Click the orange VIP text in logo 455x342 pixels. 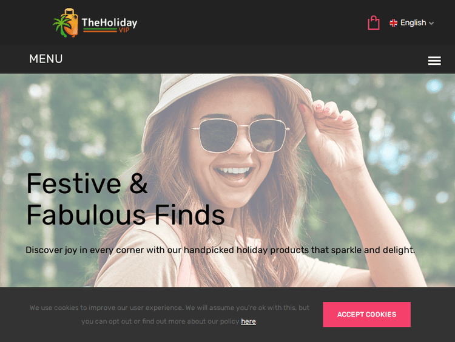124,30
